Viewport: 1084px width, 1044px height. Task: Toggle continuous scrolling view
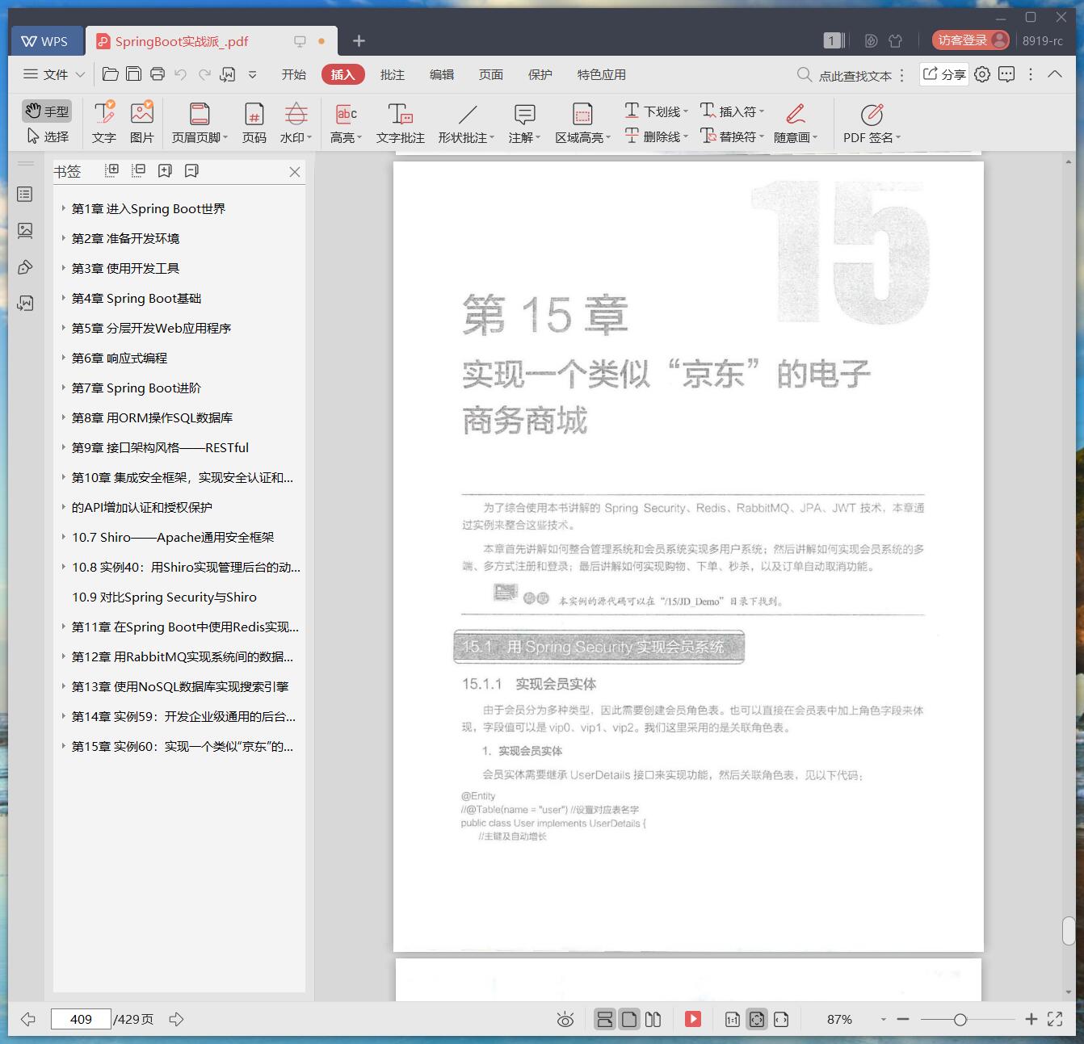click(x=605, y=1019)
